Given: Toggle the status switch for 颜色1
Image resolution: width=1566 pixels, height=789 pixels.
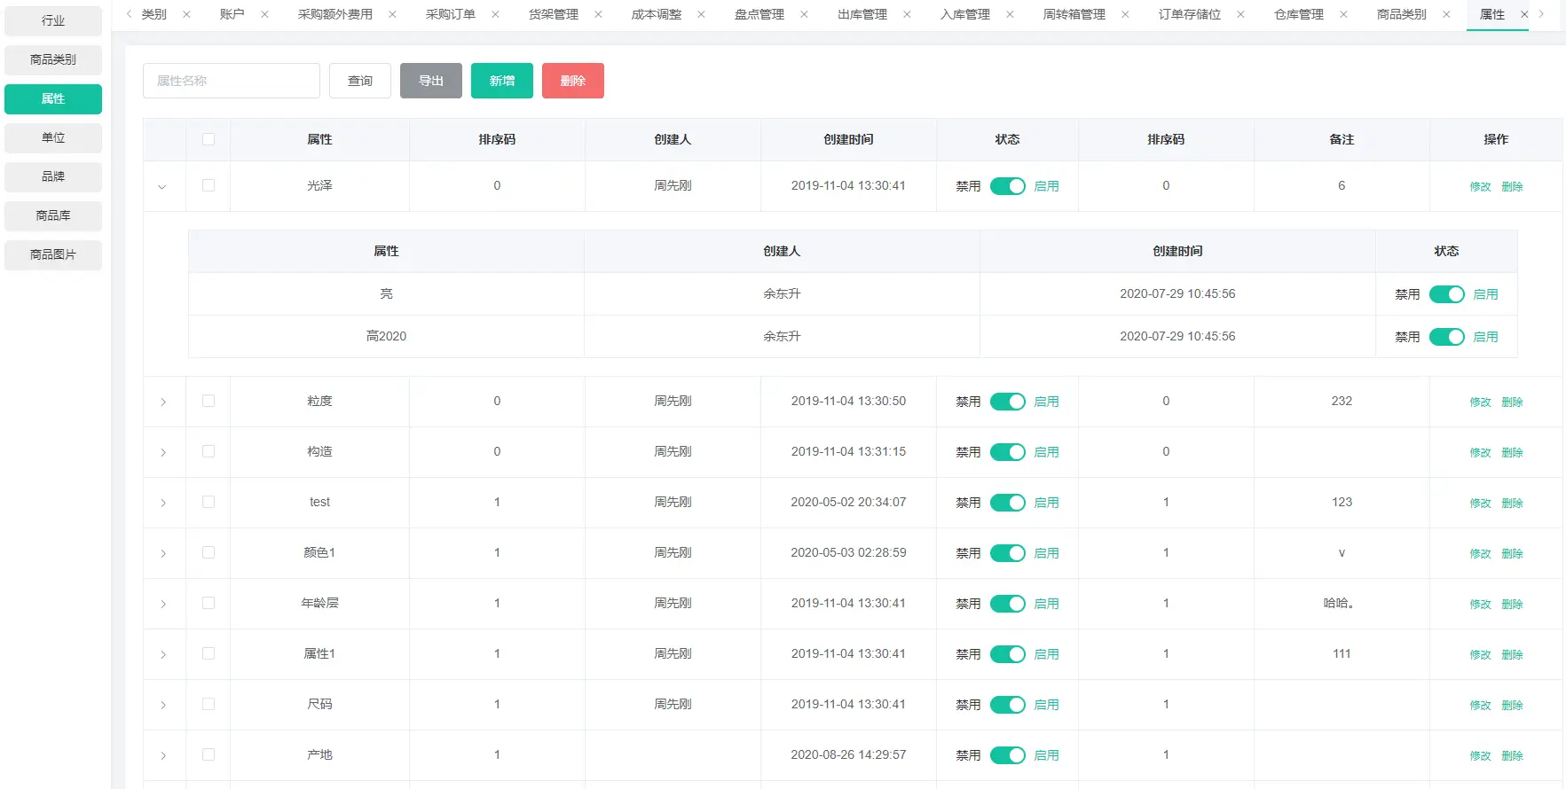Looking at the screenshot, I should (x=1008, y=553).
